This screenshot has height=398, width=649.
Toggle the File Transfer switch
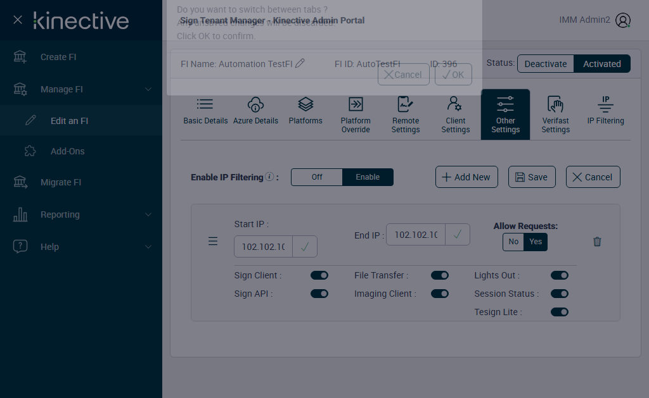440,275
